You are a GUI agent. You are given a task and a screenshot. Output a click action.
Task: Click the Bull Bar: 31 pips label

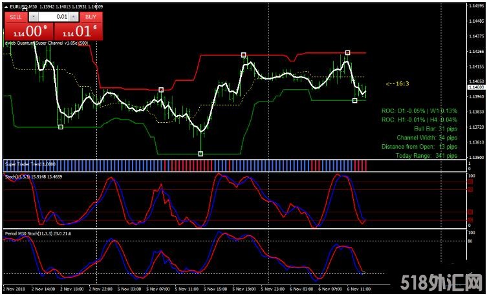click(435, 129)
